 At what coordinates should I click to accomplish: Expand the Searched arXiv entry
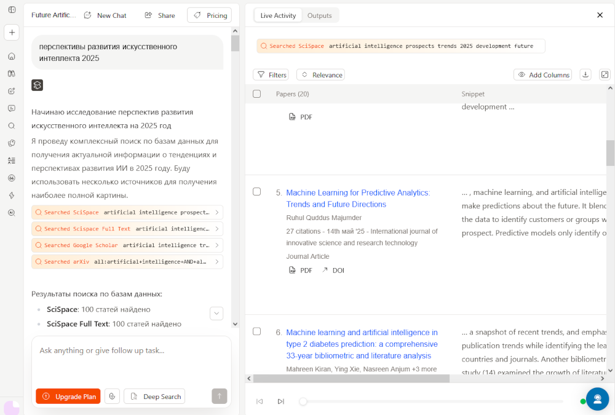point(127,262)
